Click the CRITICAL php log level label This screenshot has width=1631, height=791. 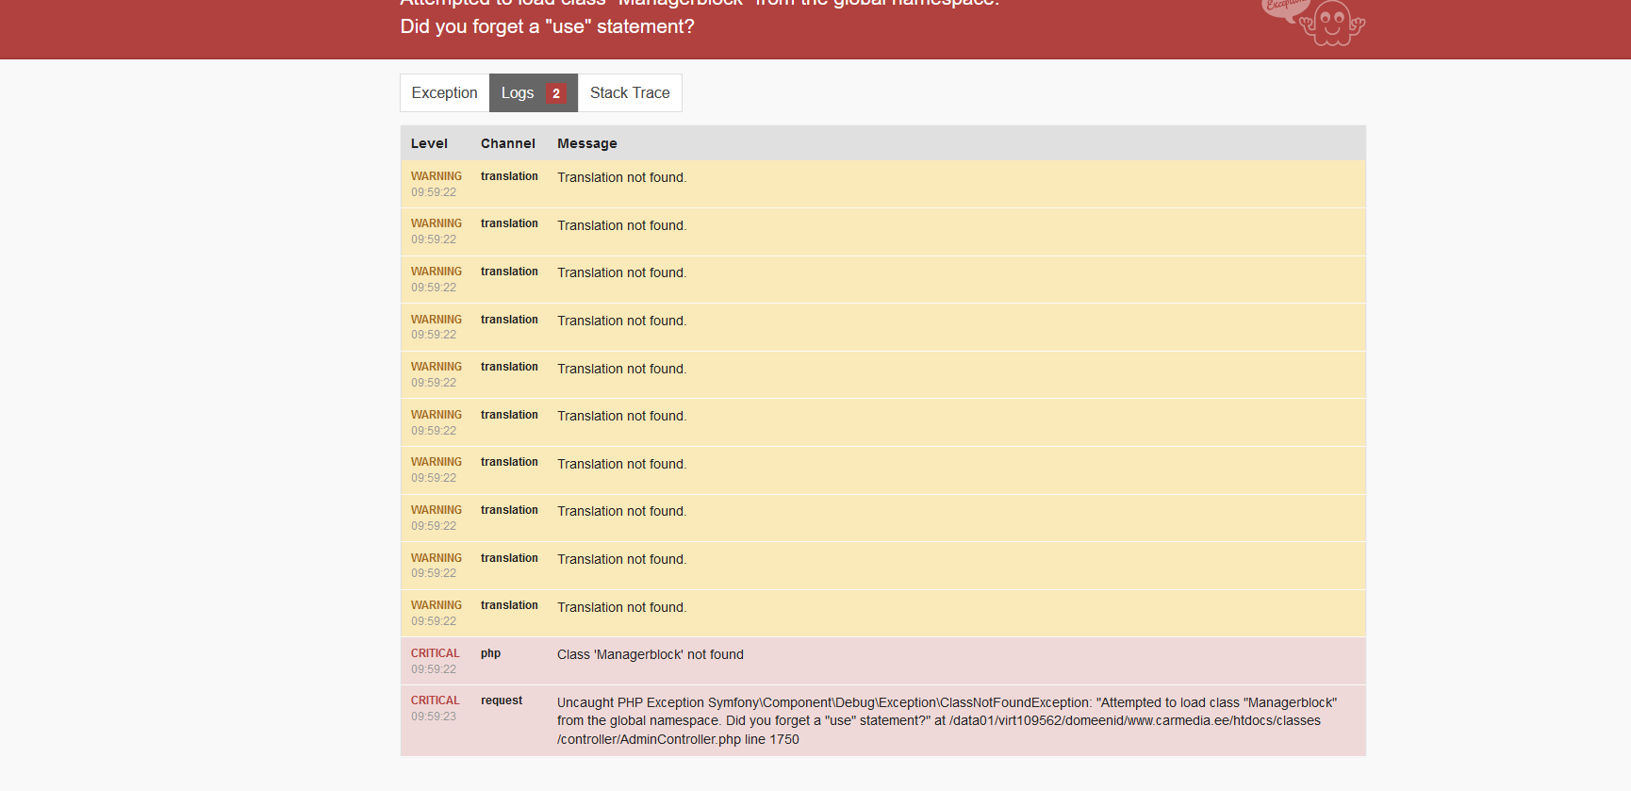435,653
